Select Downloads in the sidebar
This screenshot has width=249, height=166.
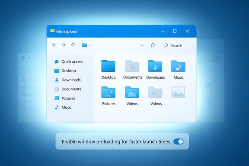tap(67, 80)
